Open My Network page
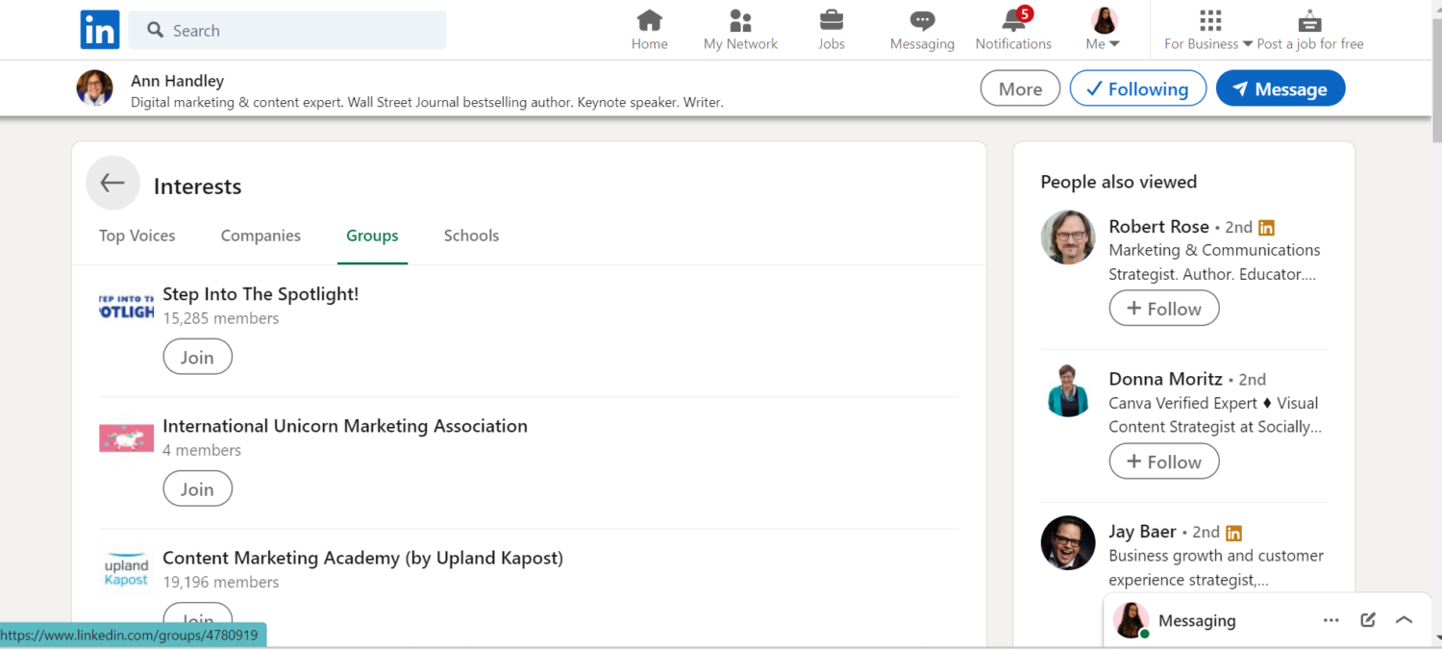Screen dimensions: 1442x649 click(x=740, y=30)
